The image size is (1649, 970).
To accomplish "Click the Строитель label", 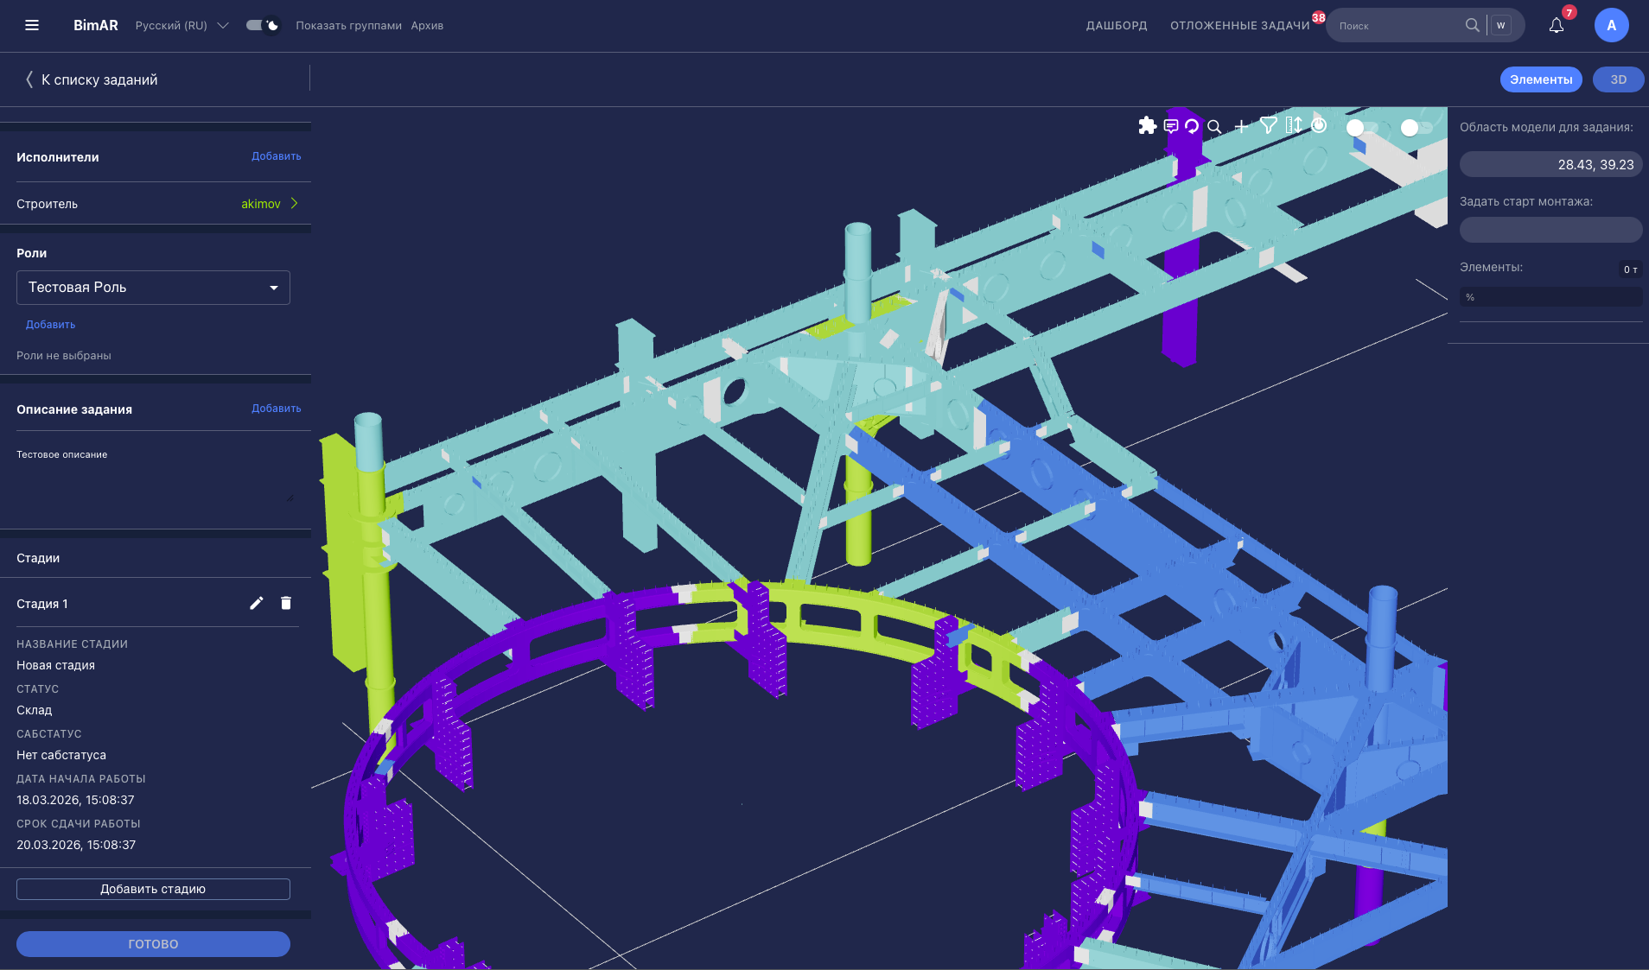I will [x=47, y=204].
